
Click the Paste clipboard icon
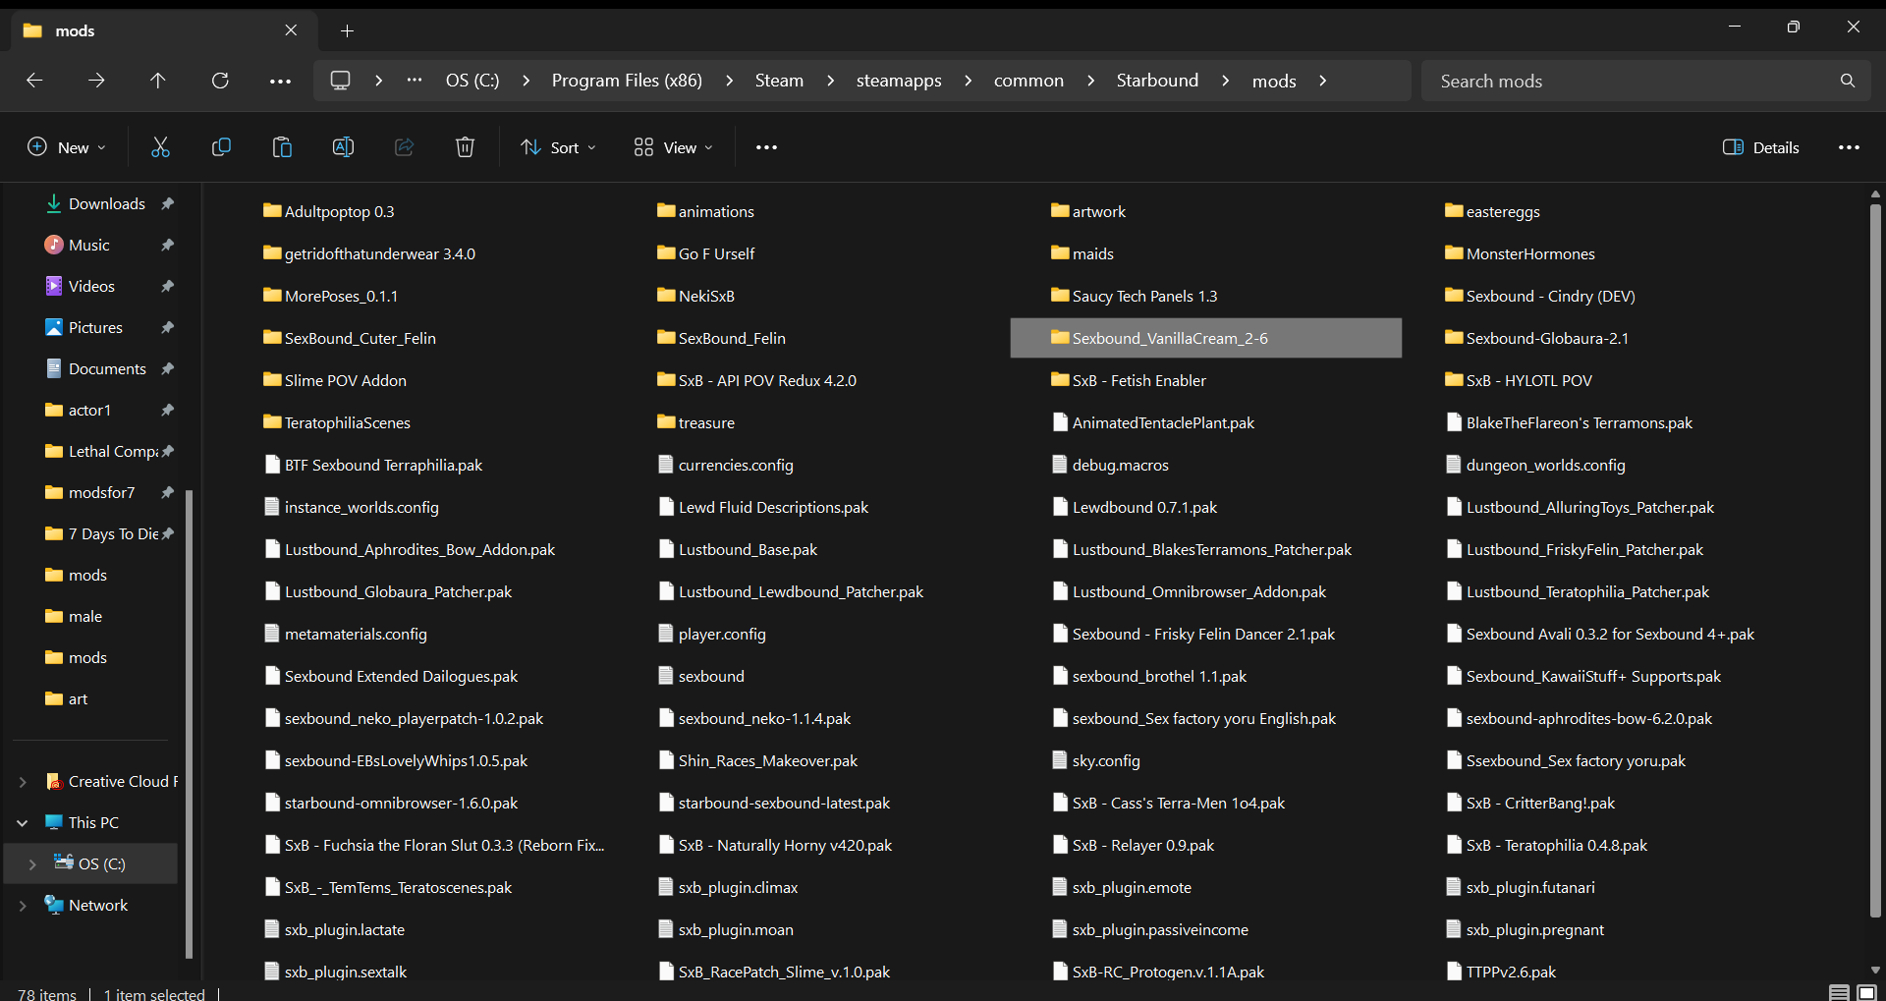coord(282,147)
